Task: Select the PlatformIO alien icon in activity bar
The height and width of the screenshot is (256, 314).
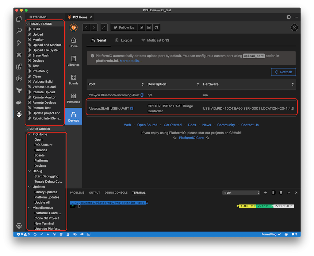Action: pyautogui.click(x=19, y=114)
